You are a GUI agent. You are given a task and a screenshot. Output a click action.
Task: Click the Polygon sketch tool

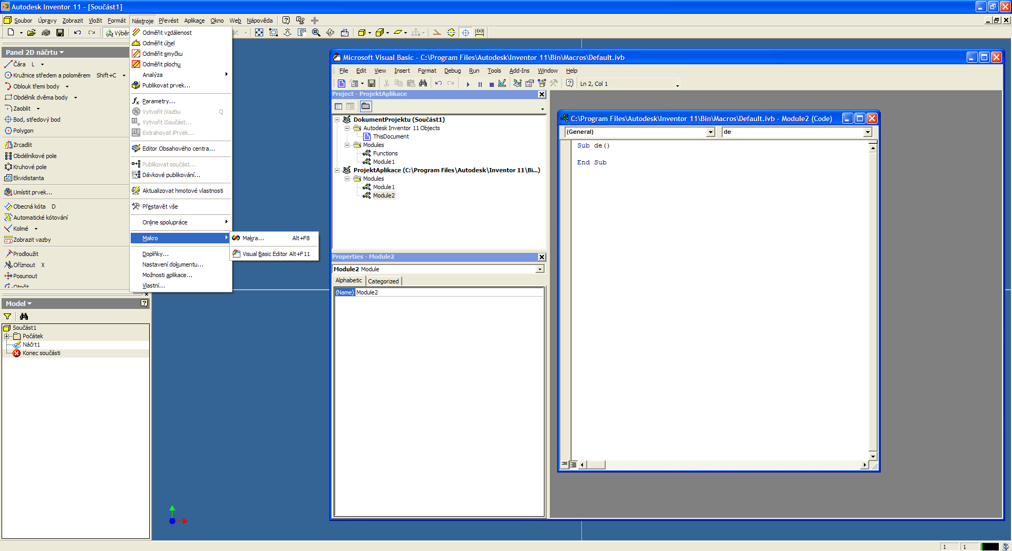click(x=20, y=131)
